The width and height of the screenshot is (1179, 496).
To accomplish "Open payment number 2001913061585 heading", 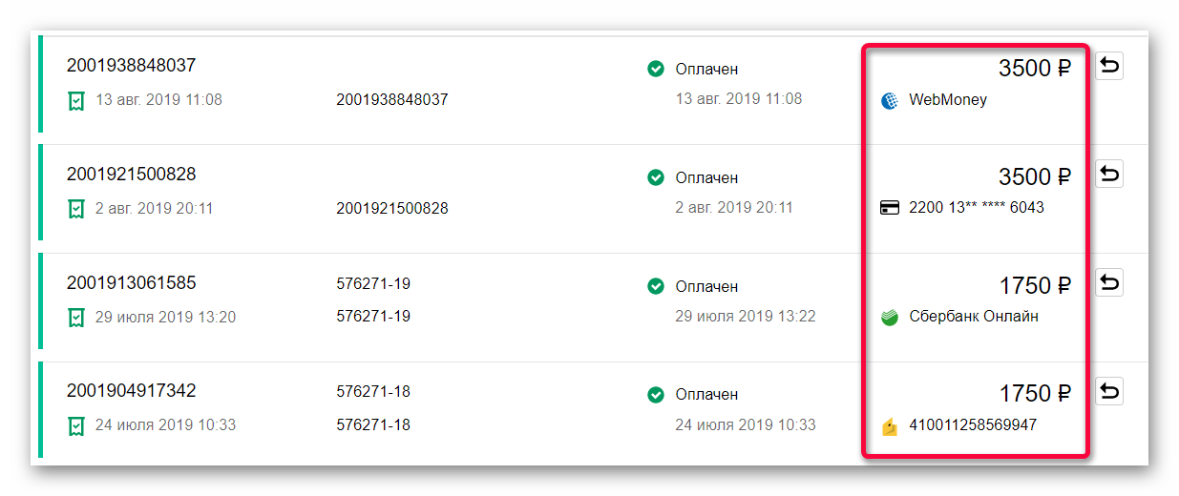I will tap(131, 283).
